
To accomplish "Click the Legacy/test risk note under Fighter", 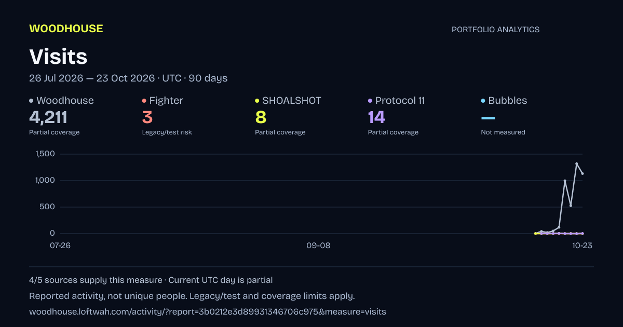I will point(167,132).
